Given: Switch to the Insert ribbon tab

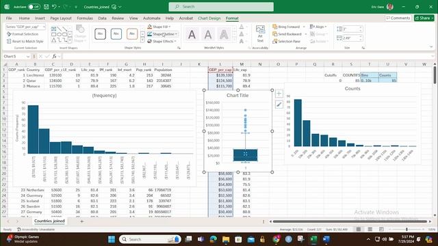Looking at the screenshot, I should tap(40, 18).
